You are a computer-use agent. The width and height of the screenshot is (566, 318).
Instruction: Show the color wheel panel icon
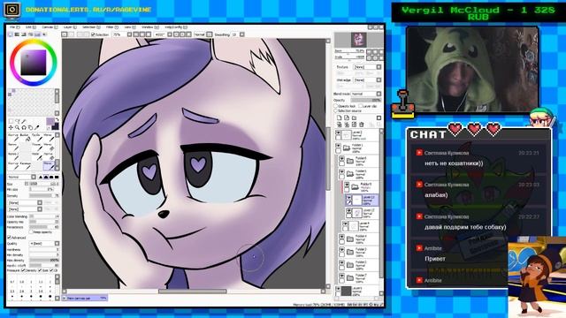tap(10, 34)
